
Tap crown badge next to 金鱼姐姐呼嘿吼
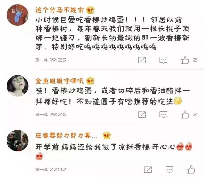90,81
